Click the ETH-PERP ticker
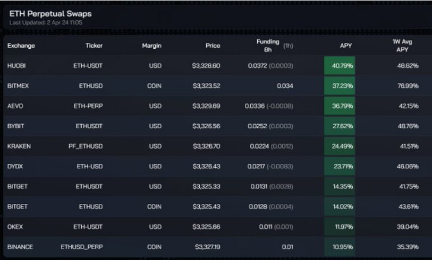 pos(88,106)
